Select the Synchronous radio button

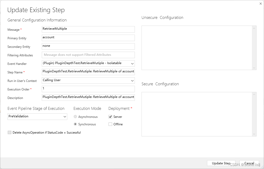(75, 124)
